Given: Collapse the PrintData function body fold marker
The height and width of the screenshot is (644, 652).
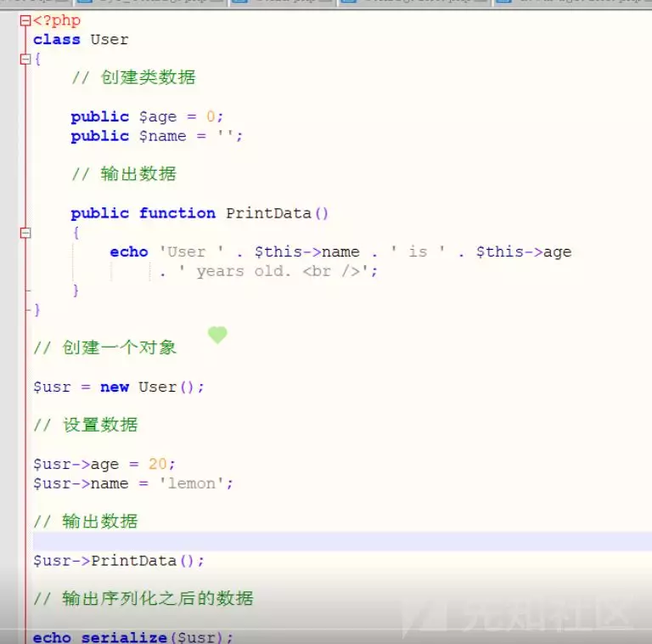Looking at the screenshot, I should coord(25,233).
